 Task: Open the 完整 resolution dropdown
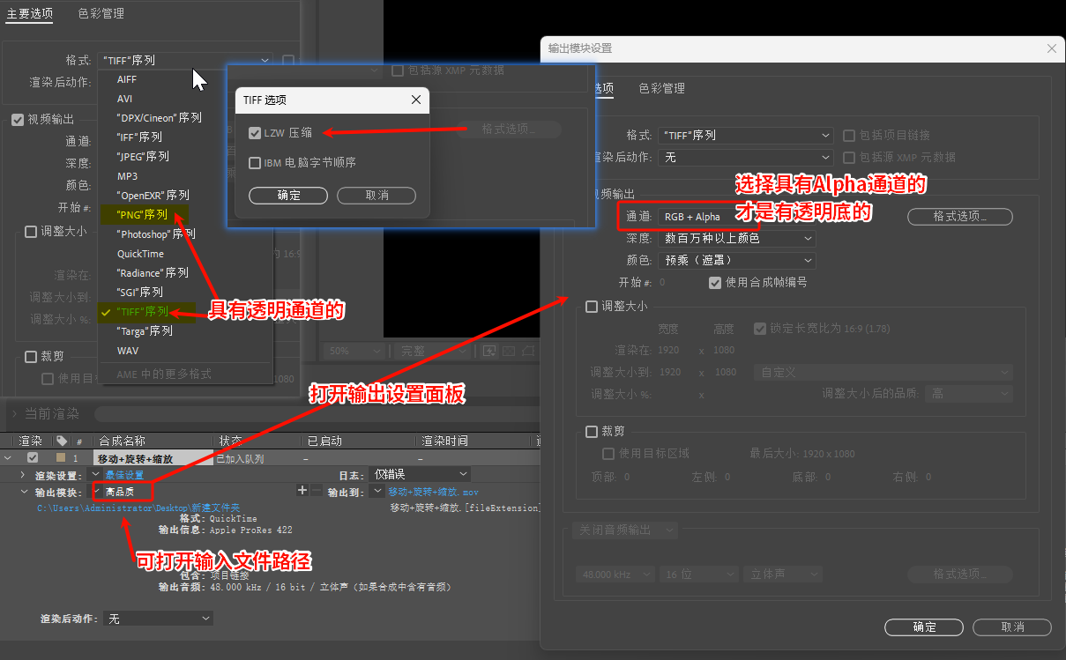click(x=433, y=351)
